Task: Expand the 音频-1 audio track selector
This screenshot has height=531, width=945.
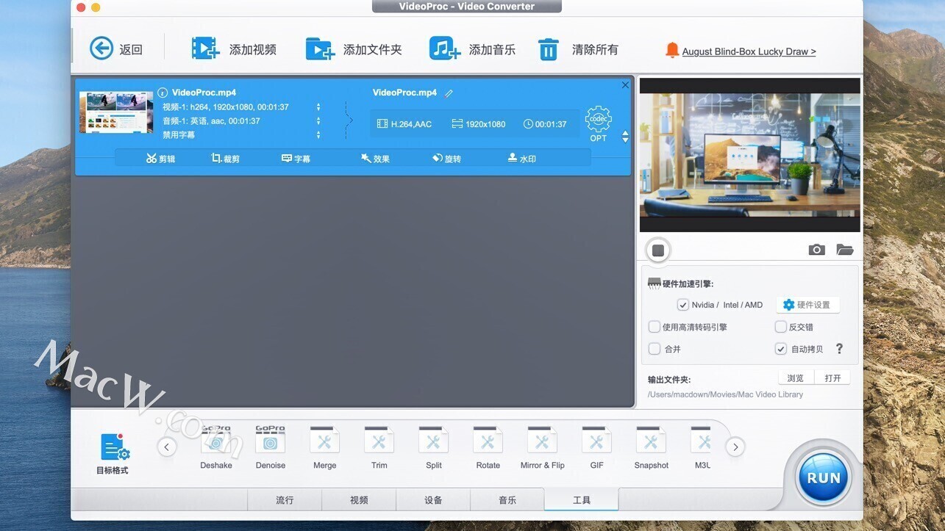Action: click(x=318, y=121)
